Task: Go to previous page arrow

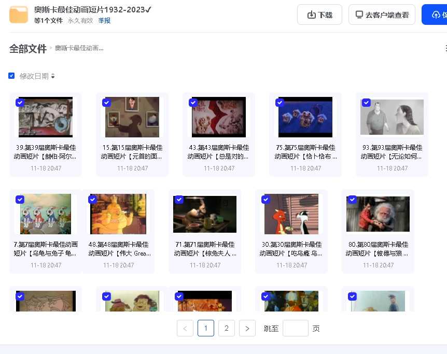Action: [185, 328]
